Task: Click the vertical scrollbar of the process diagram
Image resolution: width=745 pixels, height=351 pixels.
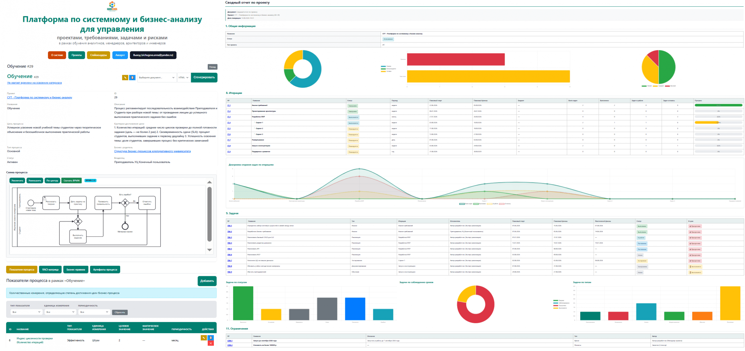Action: 209,214
